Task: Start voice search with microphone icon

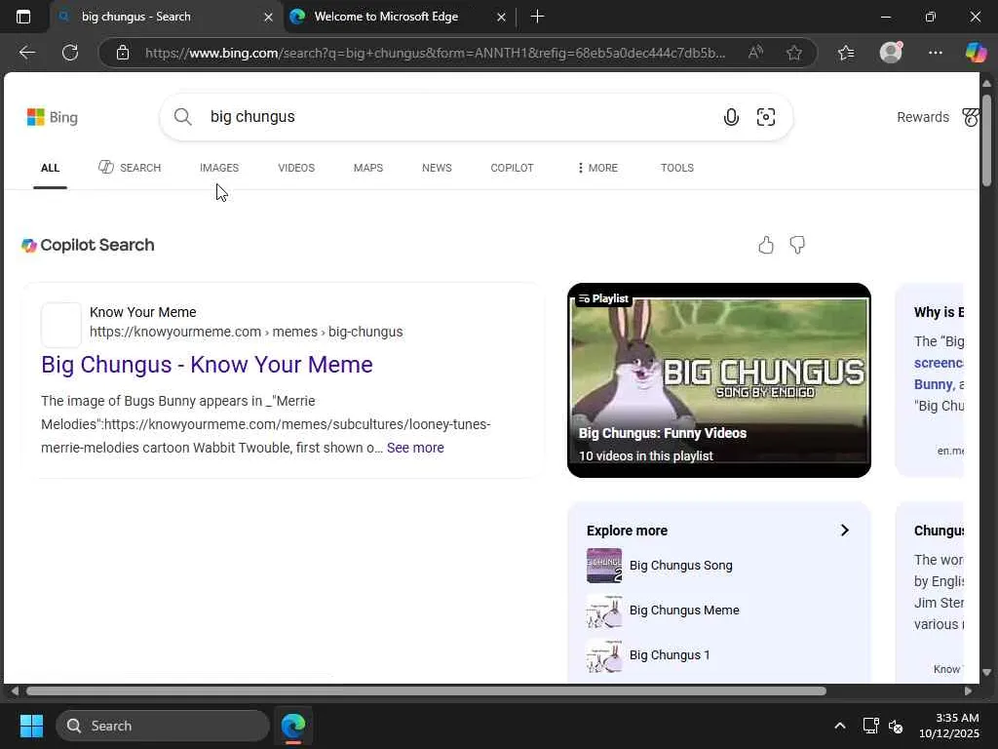Action: tap(731, 117)
